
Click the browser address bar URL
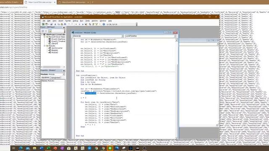click(x=13, y=7)
